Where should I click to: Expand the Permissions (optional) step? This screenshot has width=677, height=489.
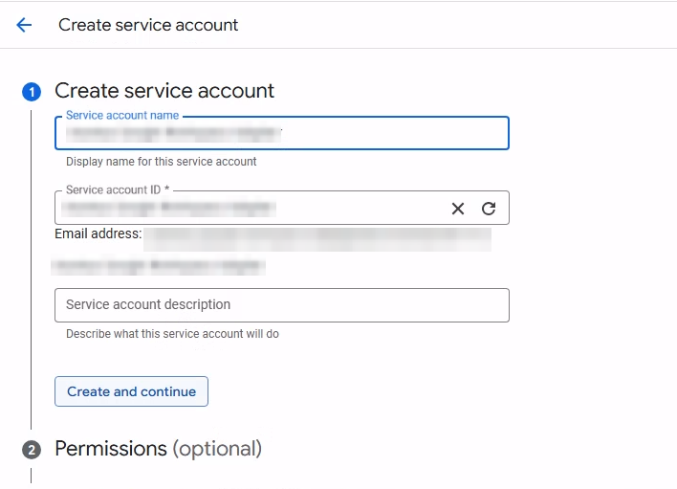point(158,449)
